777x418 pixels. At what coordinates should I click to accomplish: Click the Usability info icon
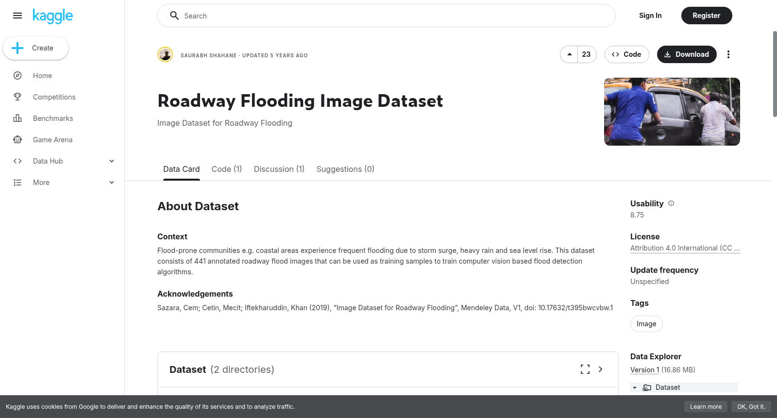(671, 203)
